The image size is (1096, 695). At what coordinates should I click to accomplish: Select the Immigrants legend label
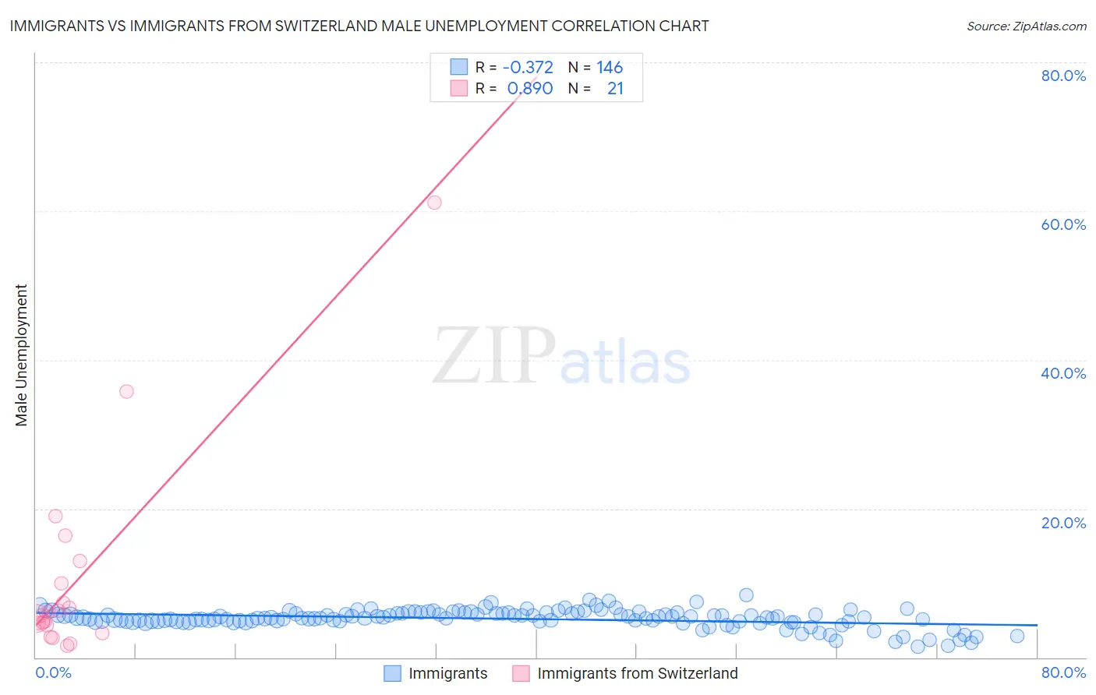(448, 673)
